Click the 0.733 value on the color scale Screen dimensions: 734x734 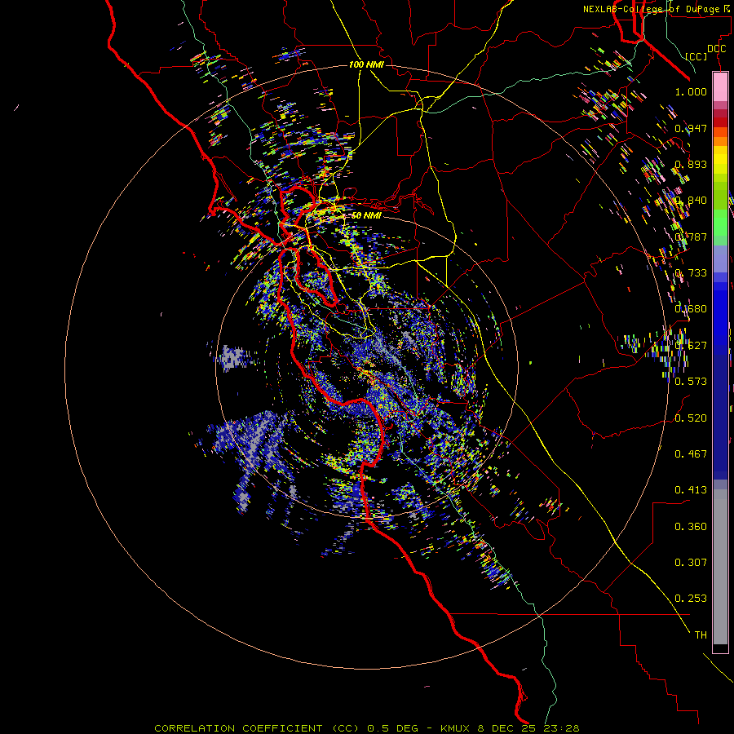[691, 273]
